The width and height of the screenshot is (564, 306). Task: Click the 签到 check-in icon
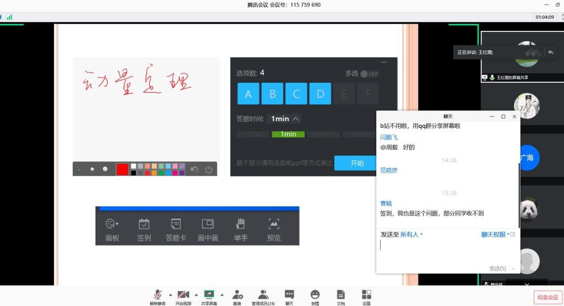coord(144,224)
